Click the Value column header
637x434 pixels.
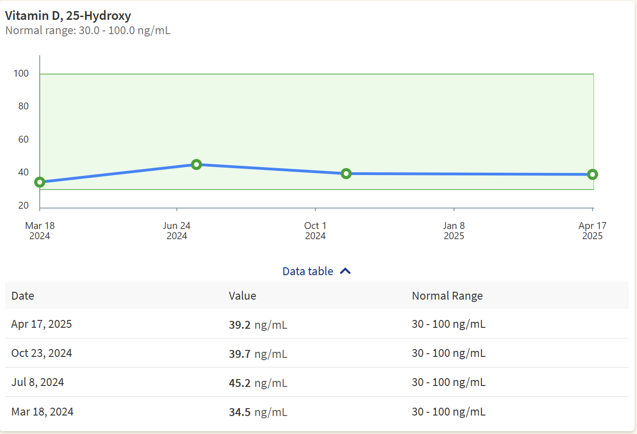tap(242, 296)
